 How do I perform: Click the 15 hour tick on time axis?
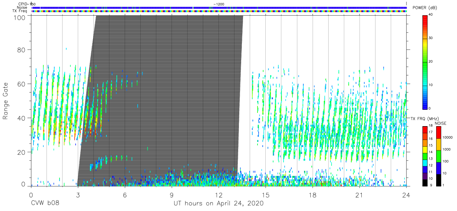point(265,195)
